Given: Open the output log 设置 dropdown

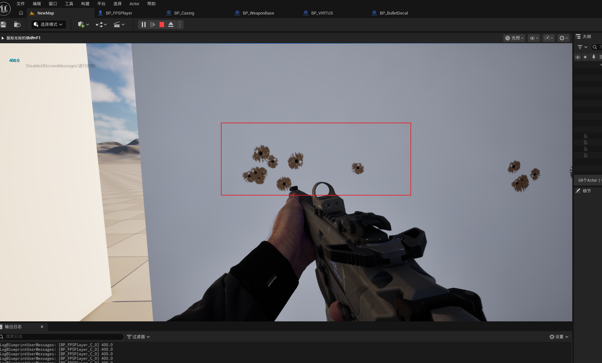Looking at the screenshot, I should (559, 337).
